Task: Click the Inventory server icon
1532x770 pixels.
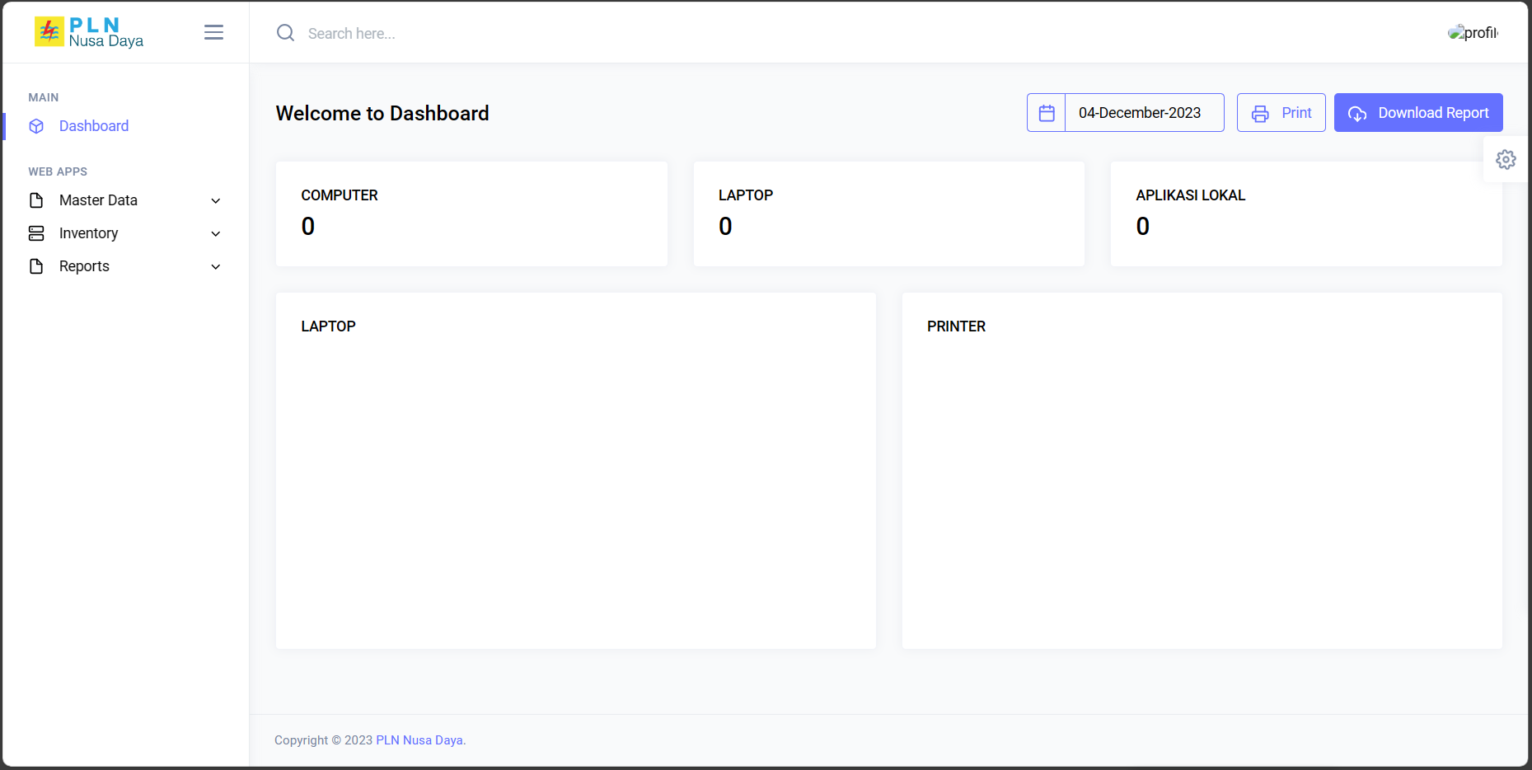Action: coord(36,233)
